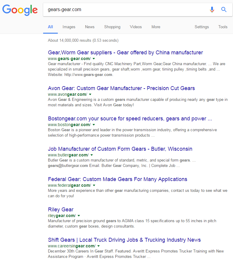Expand dropdown arrow next to www.federalgear.com
Viewport: 233px width, 263px height.
[x=94, y=186]
